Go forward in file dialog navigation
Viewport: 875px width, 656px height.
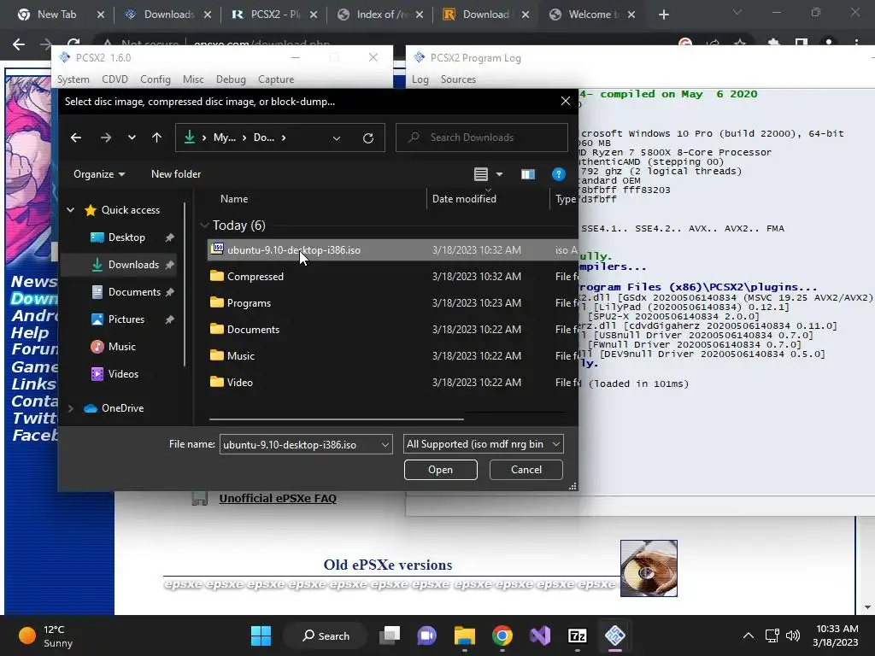pyautogui.click(x=105, y=138)
